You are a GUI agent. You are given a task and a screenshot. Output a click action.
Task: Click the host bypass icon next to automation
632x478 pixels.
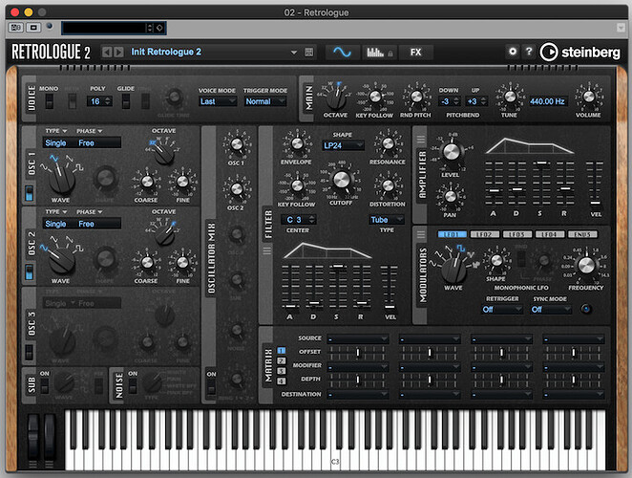click(33, 28)
